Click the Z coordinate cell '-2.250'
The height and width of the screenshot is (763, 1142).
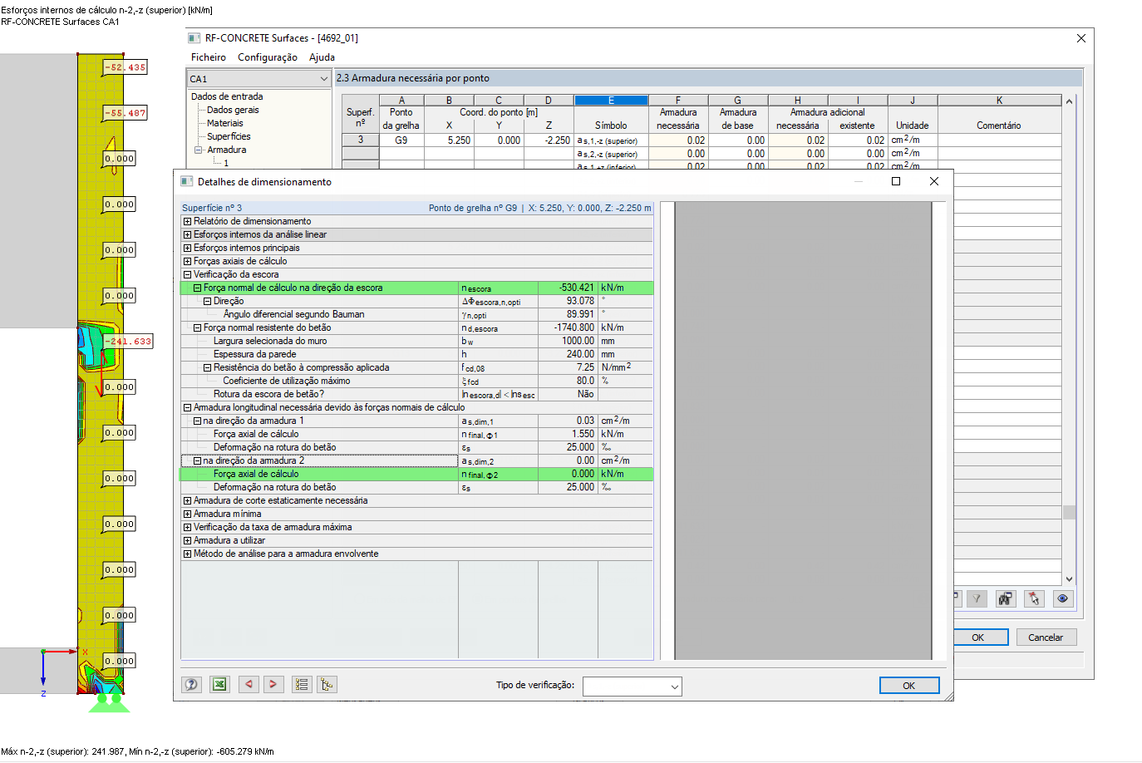point(549,140)
